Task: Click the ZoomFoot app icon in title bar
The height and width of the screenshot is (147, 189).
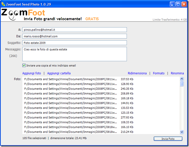Action: tap(3, 4)
